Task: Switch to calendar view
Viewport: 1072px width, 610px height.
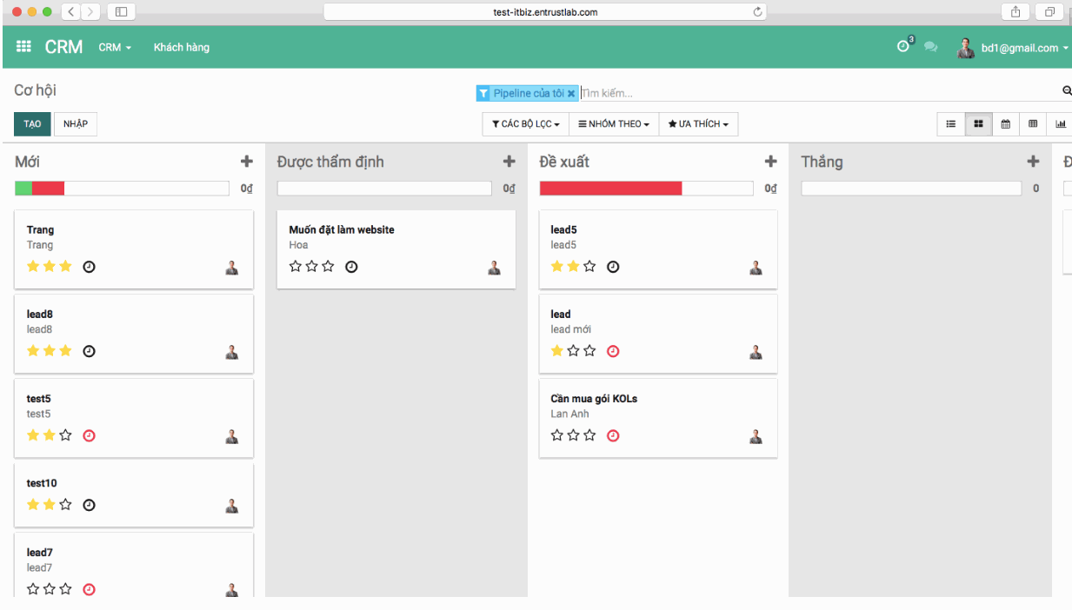Action: (x=1006, y=124)
